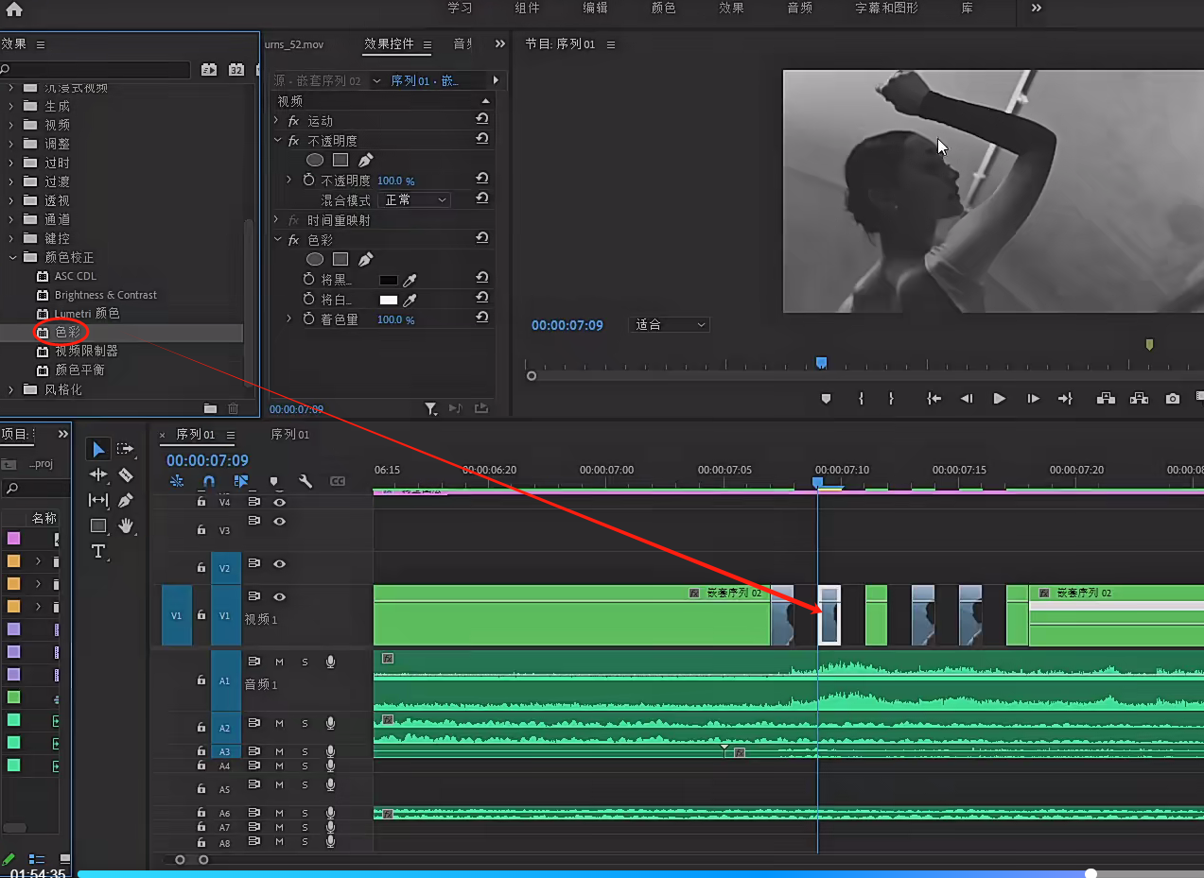Select the Razor tool in tools panel

tap(126, 475)
